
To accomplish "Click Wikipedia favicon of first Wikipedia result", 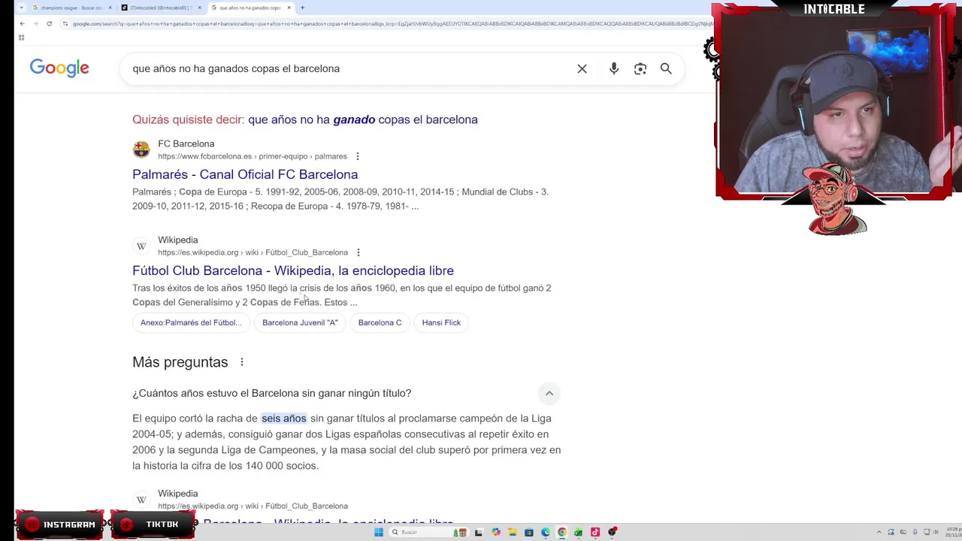I will click(x=141, y=246).
